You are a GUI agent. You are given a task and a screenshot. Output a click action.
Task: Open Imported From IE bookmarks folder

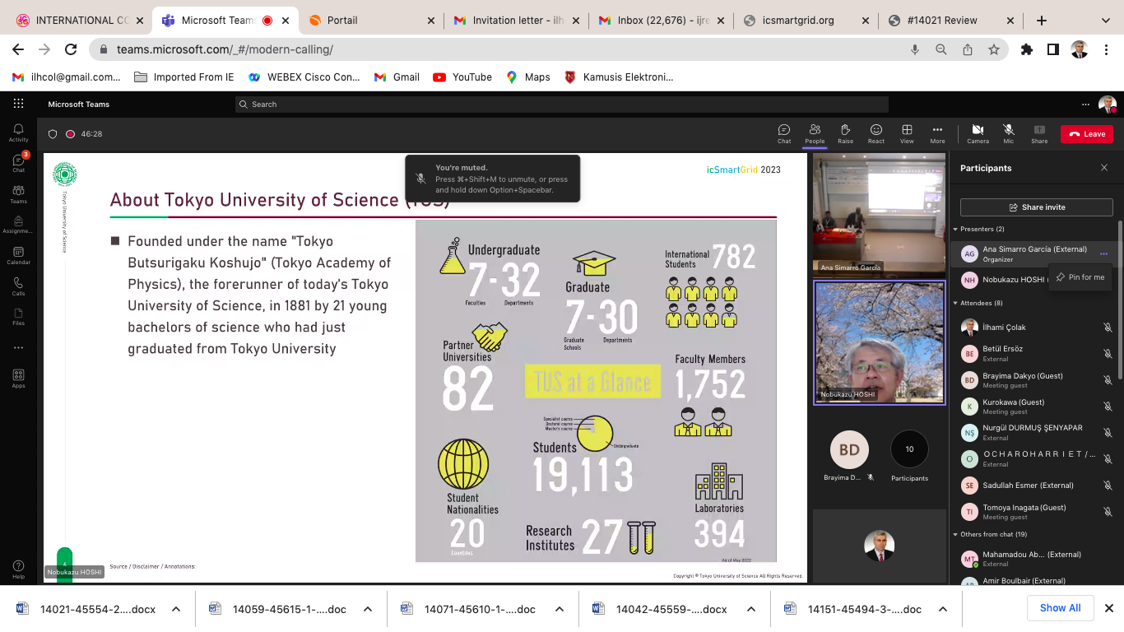point(183,77)
